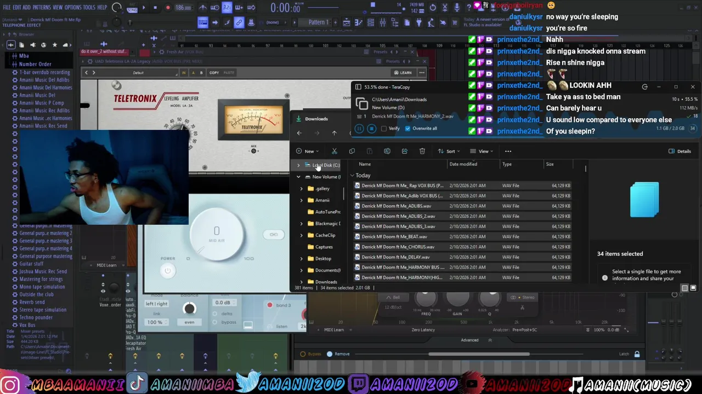Click the Rename icon in Explorer toolbar

(387, 151)
